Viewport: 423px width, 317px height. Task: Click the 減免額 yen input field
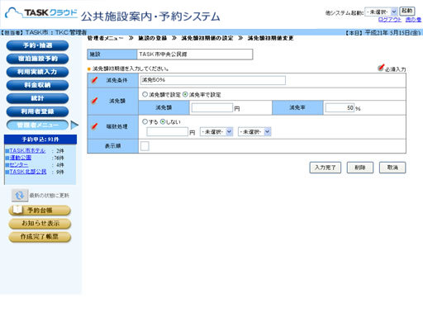pyautogui.click(x=212, y=107)
